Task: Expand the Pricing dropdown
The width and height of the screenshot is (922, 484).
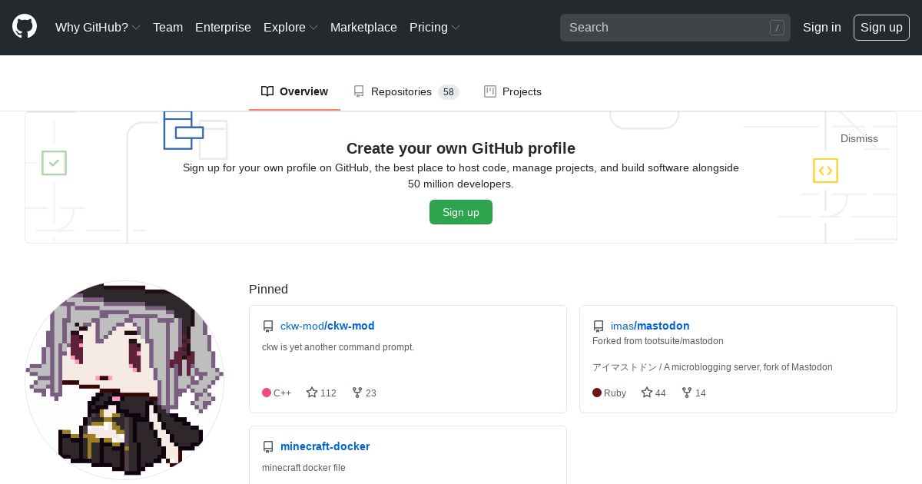Action: (435, 27)
